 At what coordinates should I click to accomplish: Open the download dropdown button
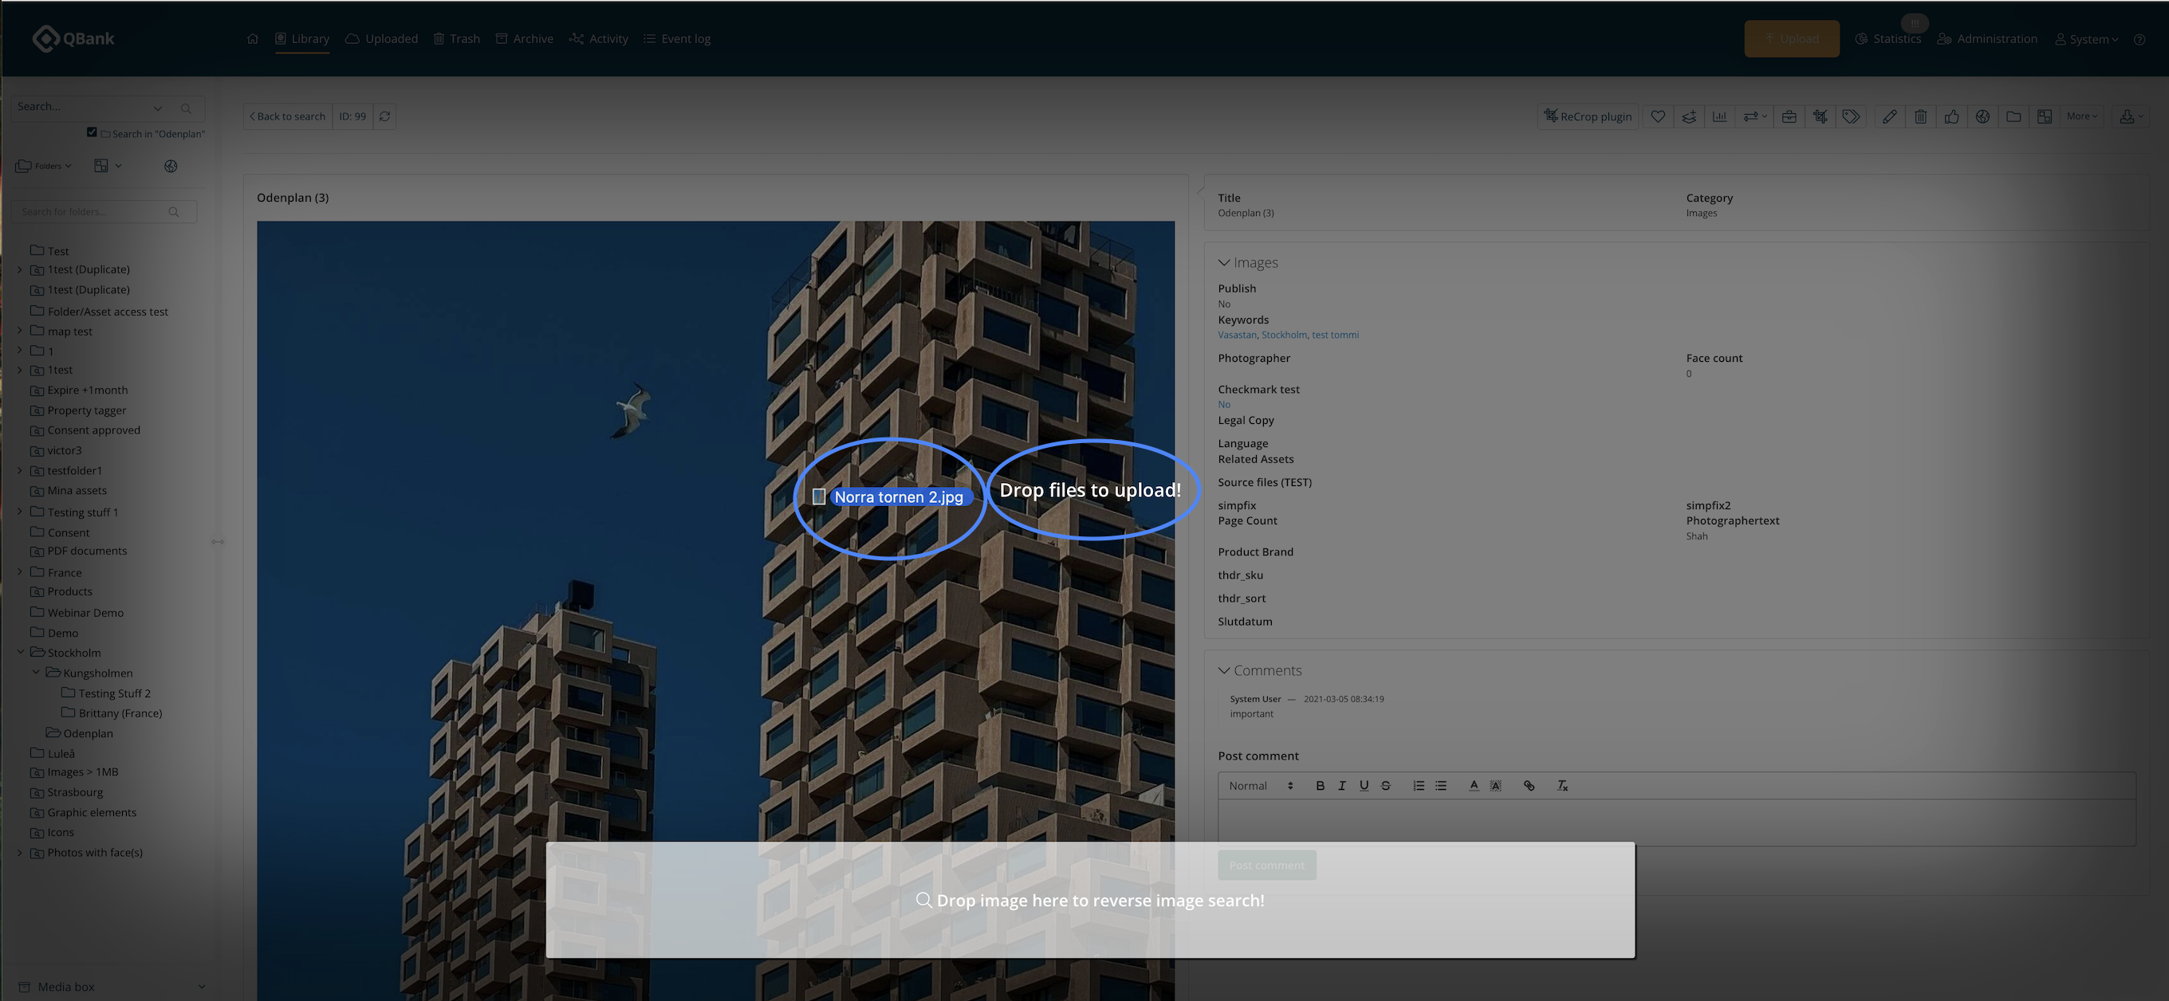2131,117
